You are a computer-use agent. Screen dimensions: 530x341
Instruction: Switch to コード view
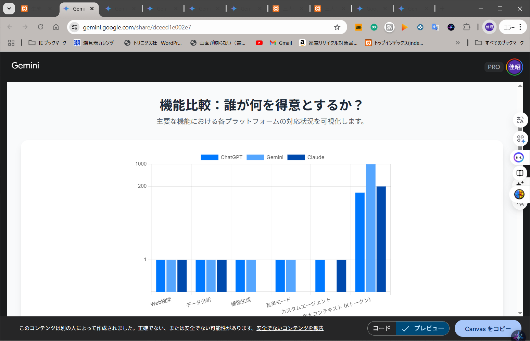[x=382, y=328]
